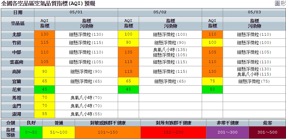Click 指標污染物 header under 05/01
Image resolution: width=286 pixels, height=139 pixels.
pyautogui.click(x=86, y=23)
